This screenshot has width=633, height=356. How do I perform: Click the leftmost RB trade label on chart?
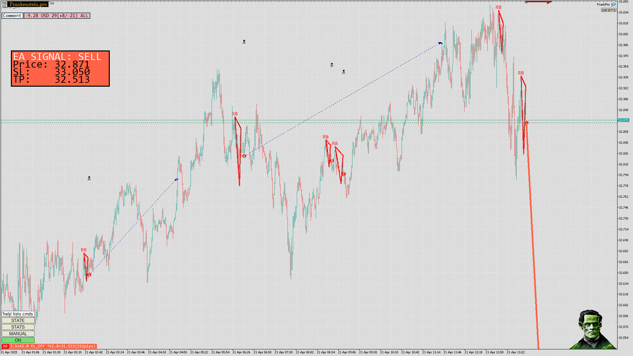84,250
